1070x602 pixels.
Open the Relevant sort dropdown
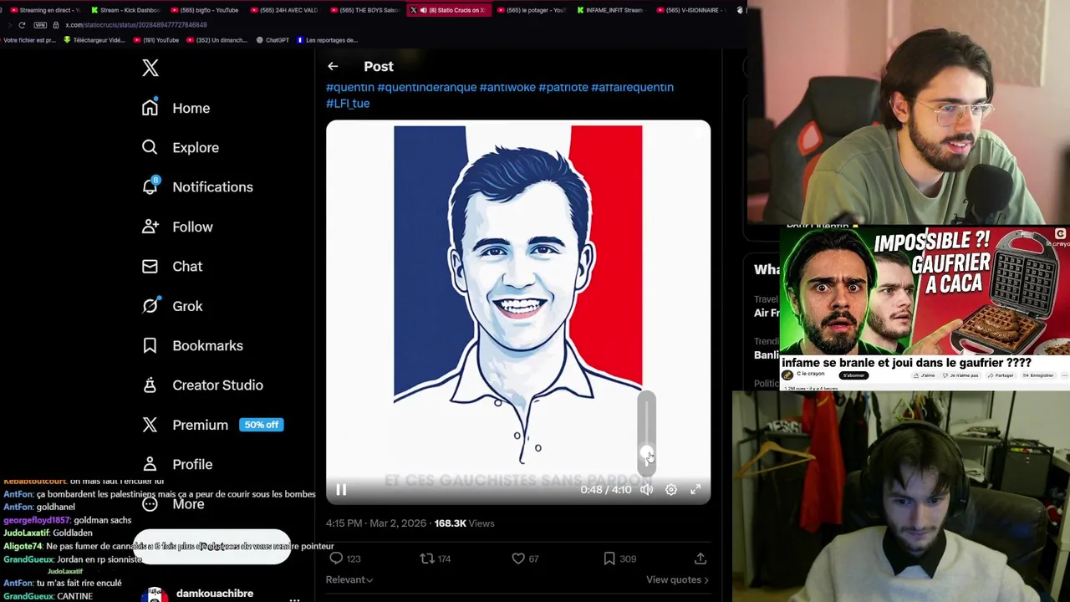349,579
